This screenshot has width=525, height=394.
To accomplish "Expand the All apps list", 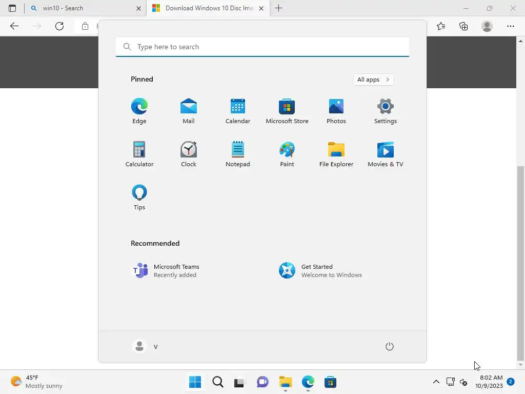I will 373,80.
